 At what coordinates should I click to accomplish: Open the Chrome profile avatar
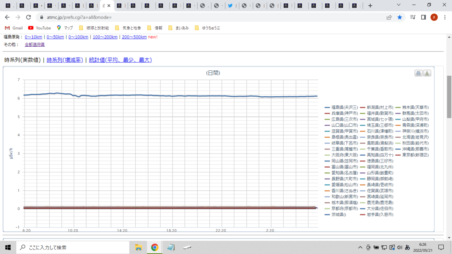434,17
